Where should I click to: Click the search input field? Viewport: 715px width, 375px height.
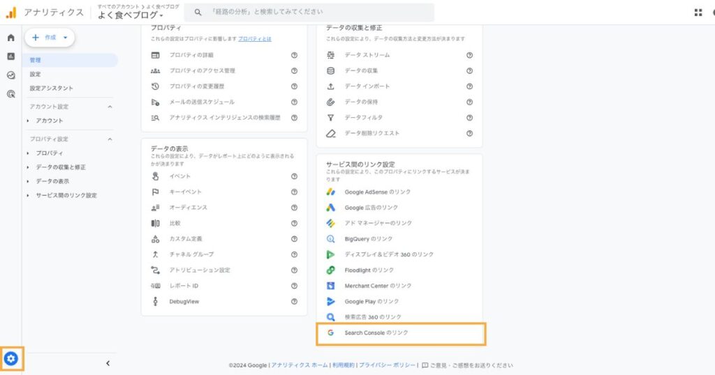(309, 13)
